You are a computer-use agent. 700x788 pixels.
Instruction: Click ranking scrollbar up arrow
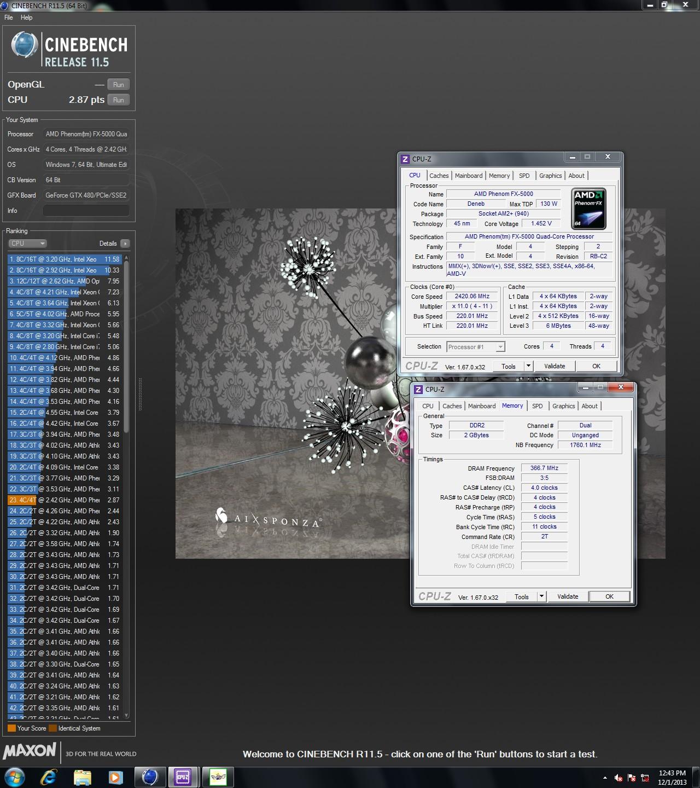coord(127,258)
